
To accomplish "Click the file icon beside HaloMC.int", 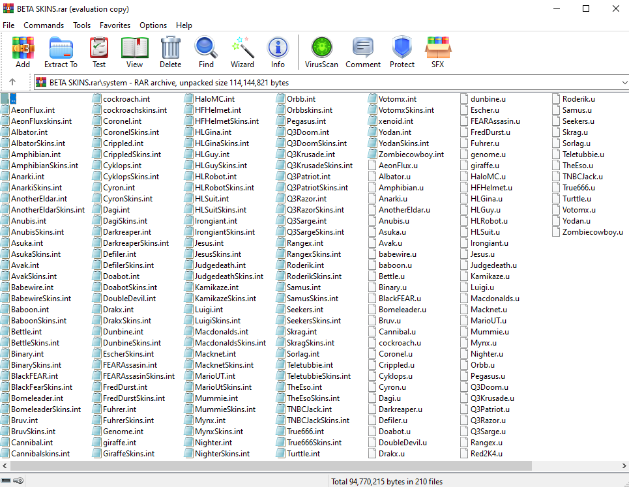I will [188, 98].
